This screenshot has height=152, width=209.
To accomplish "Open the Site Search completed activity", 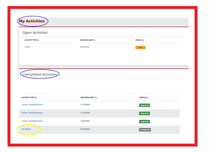I will [x=26, y=129].
